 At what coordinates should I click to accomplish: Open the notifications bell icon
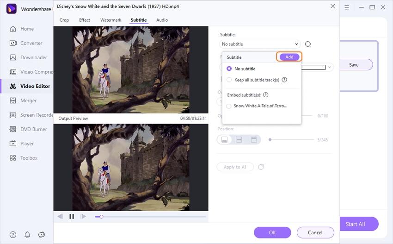point(27,235)
